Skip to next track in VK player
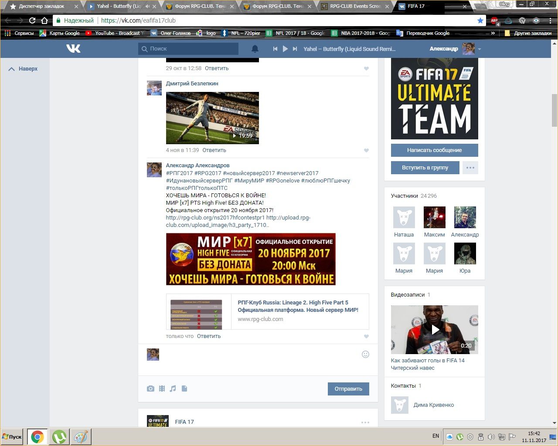 click(x=295, y=49)
